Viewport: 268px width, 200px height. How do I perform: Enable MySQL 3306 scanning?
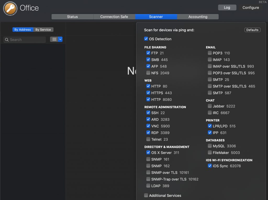(210, 146)
